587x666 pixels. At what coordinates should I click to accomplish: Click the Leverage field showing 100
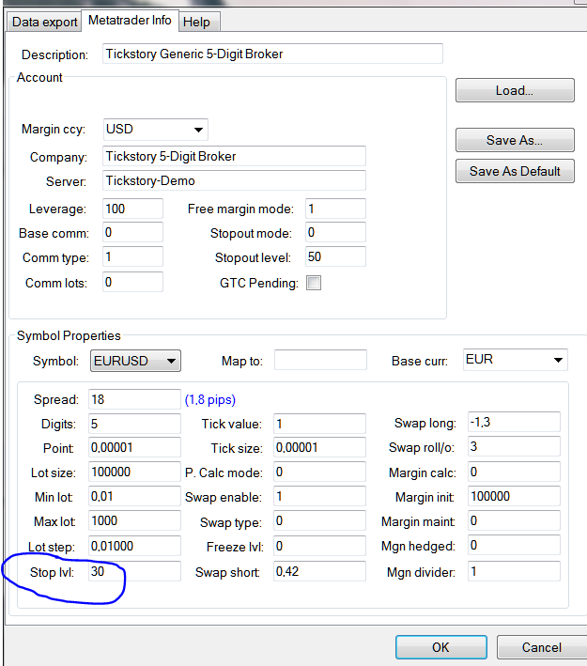(x=132, y=209)
